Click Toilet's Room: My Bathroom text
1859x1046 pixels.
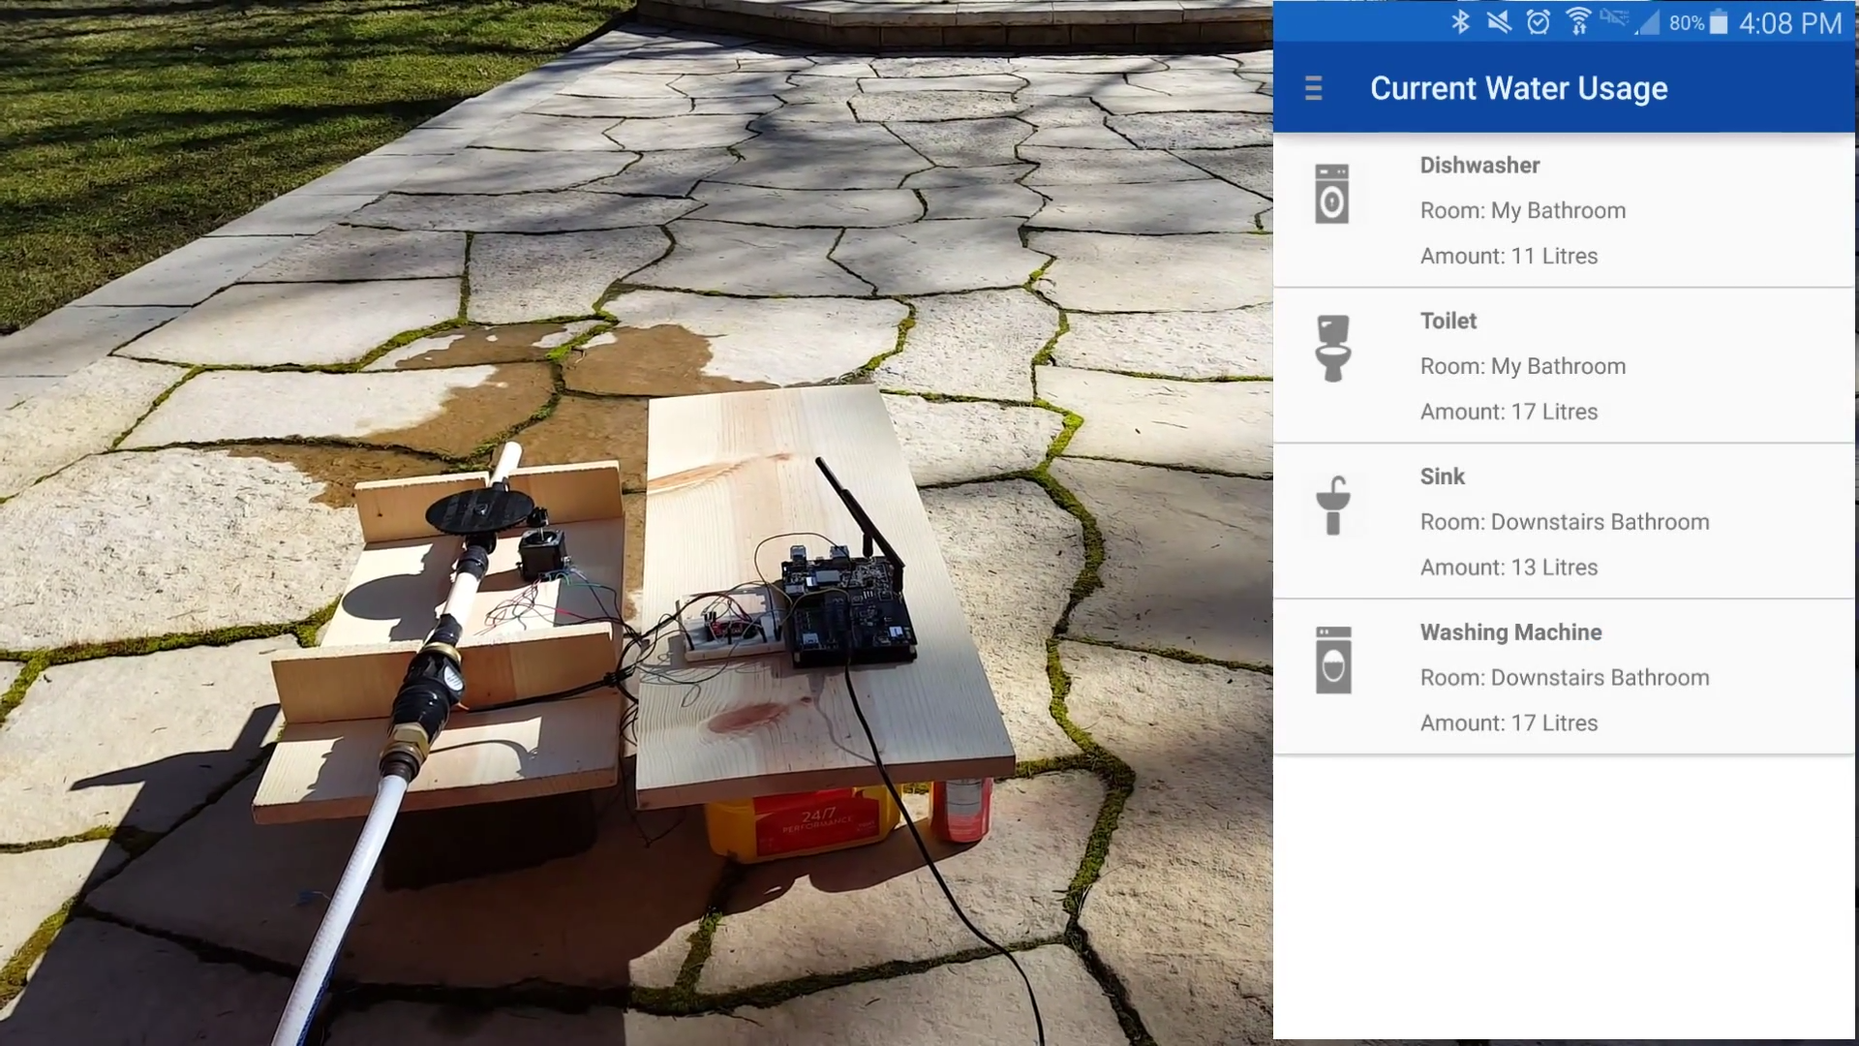(x=1522, y=367)
